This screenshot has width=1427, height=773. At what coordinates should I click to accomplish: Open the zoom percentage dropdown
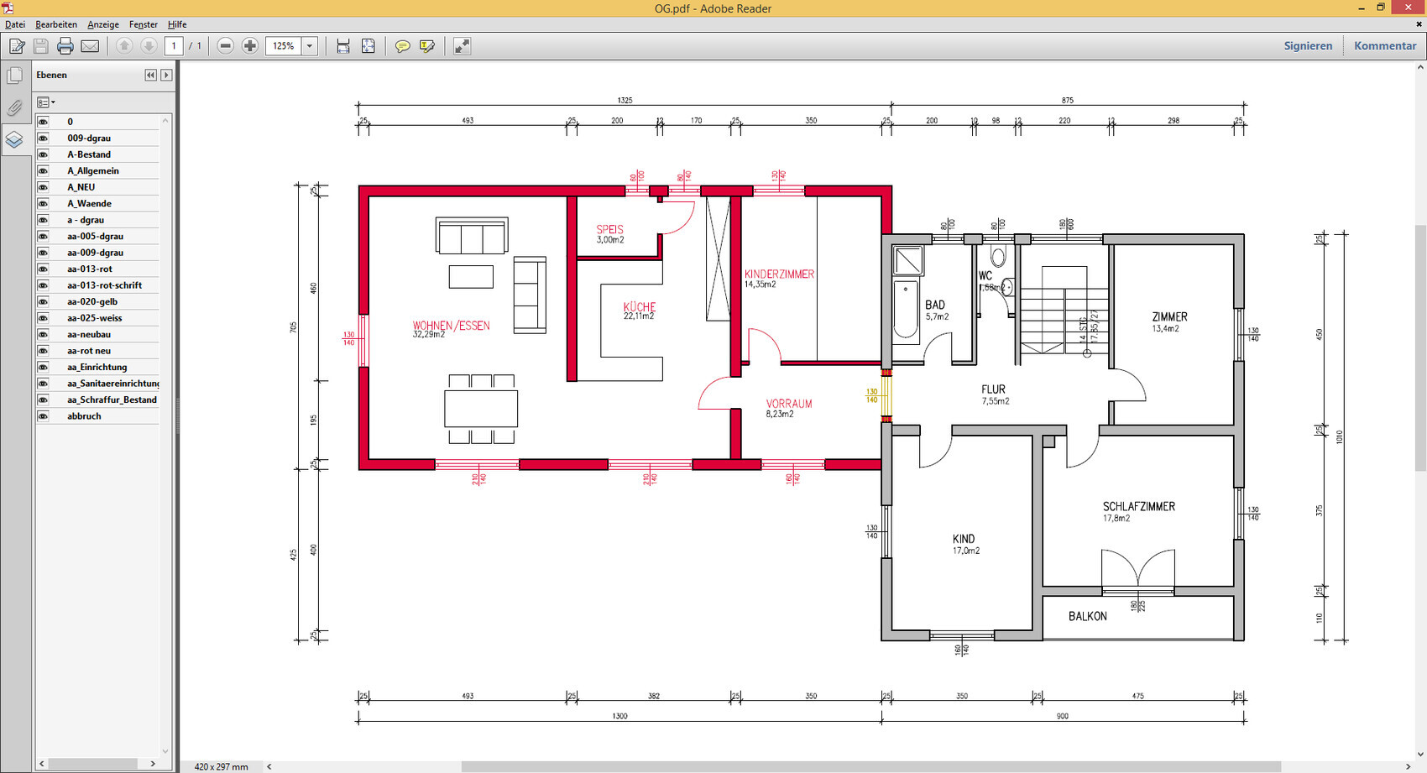pos(310,46)
